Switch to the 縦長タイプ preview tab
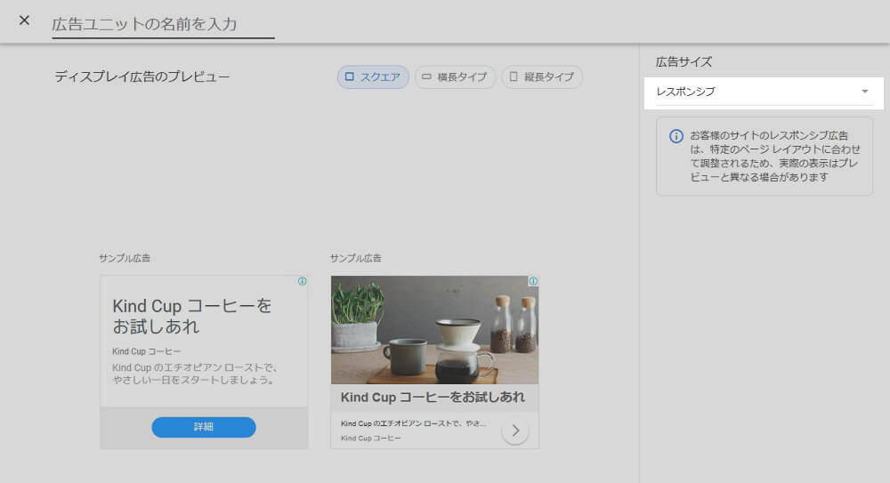Screen dimensions: 890x483 [541, 76]
